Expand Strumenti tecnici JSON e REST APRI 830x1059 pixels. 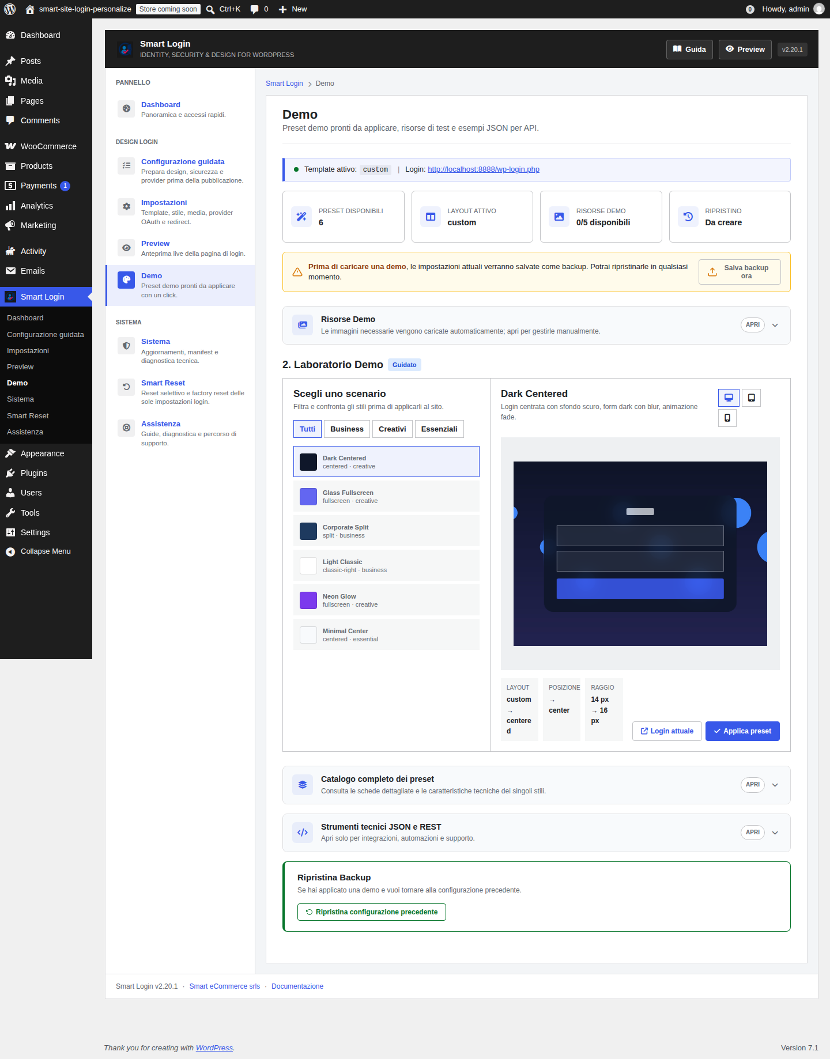click(752, 833)
